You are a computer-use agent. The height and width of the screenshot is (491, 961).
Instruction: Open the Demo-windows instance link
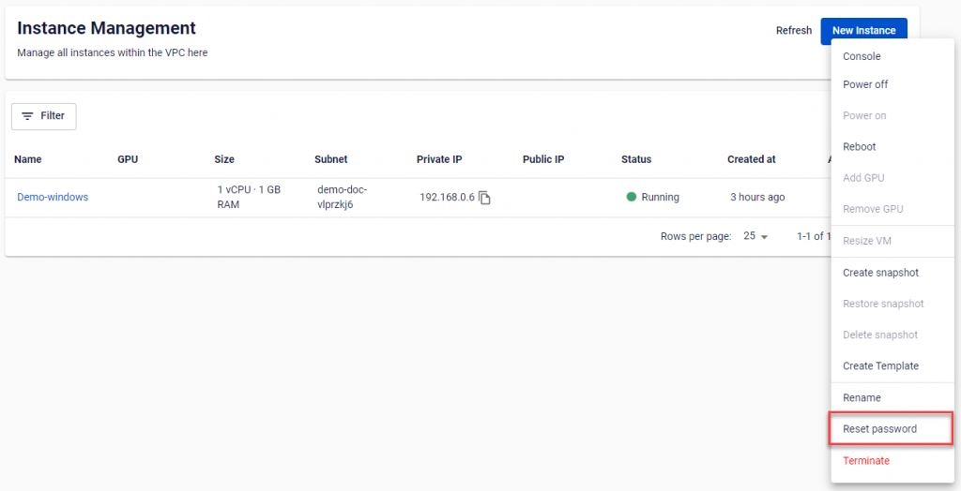pyautogui.click(x=53, y=198)
